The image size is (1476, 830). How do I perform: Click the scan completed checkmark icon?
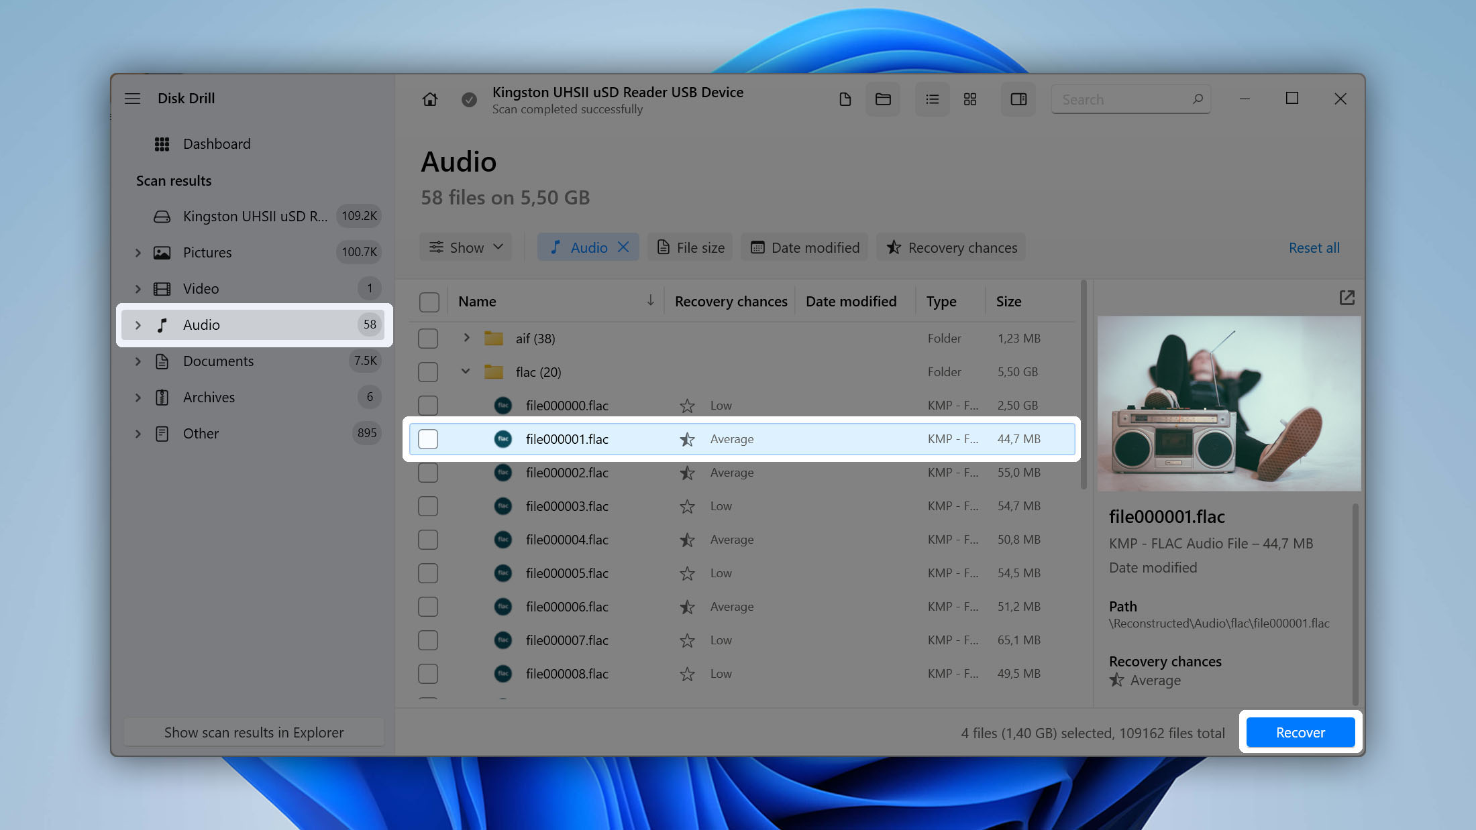[469, 99]
